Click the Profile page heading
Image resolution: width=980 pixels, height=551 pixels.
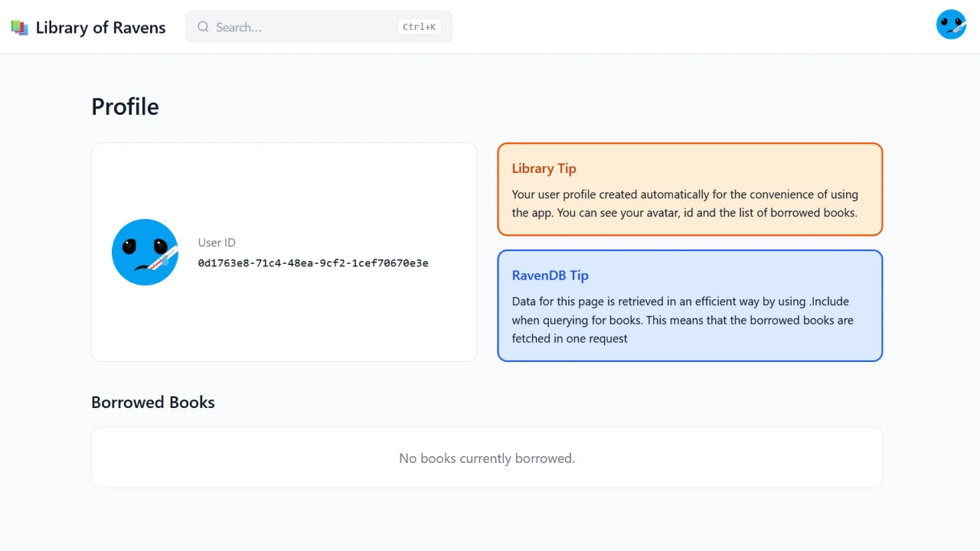[x=125, y=106]
